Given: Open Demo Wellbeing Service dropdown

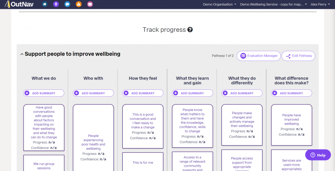Looking at the screenshot, I should tap(273, 5).
